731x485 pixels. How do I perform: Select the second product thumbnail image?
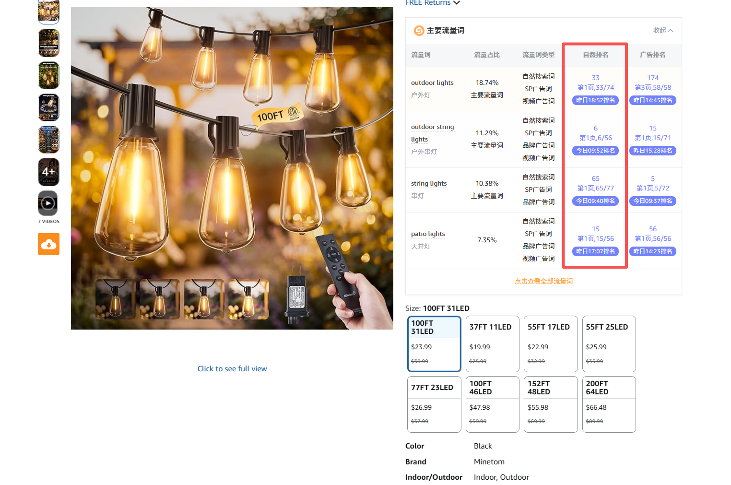[48, 43]
